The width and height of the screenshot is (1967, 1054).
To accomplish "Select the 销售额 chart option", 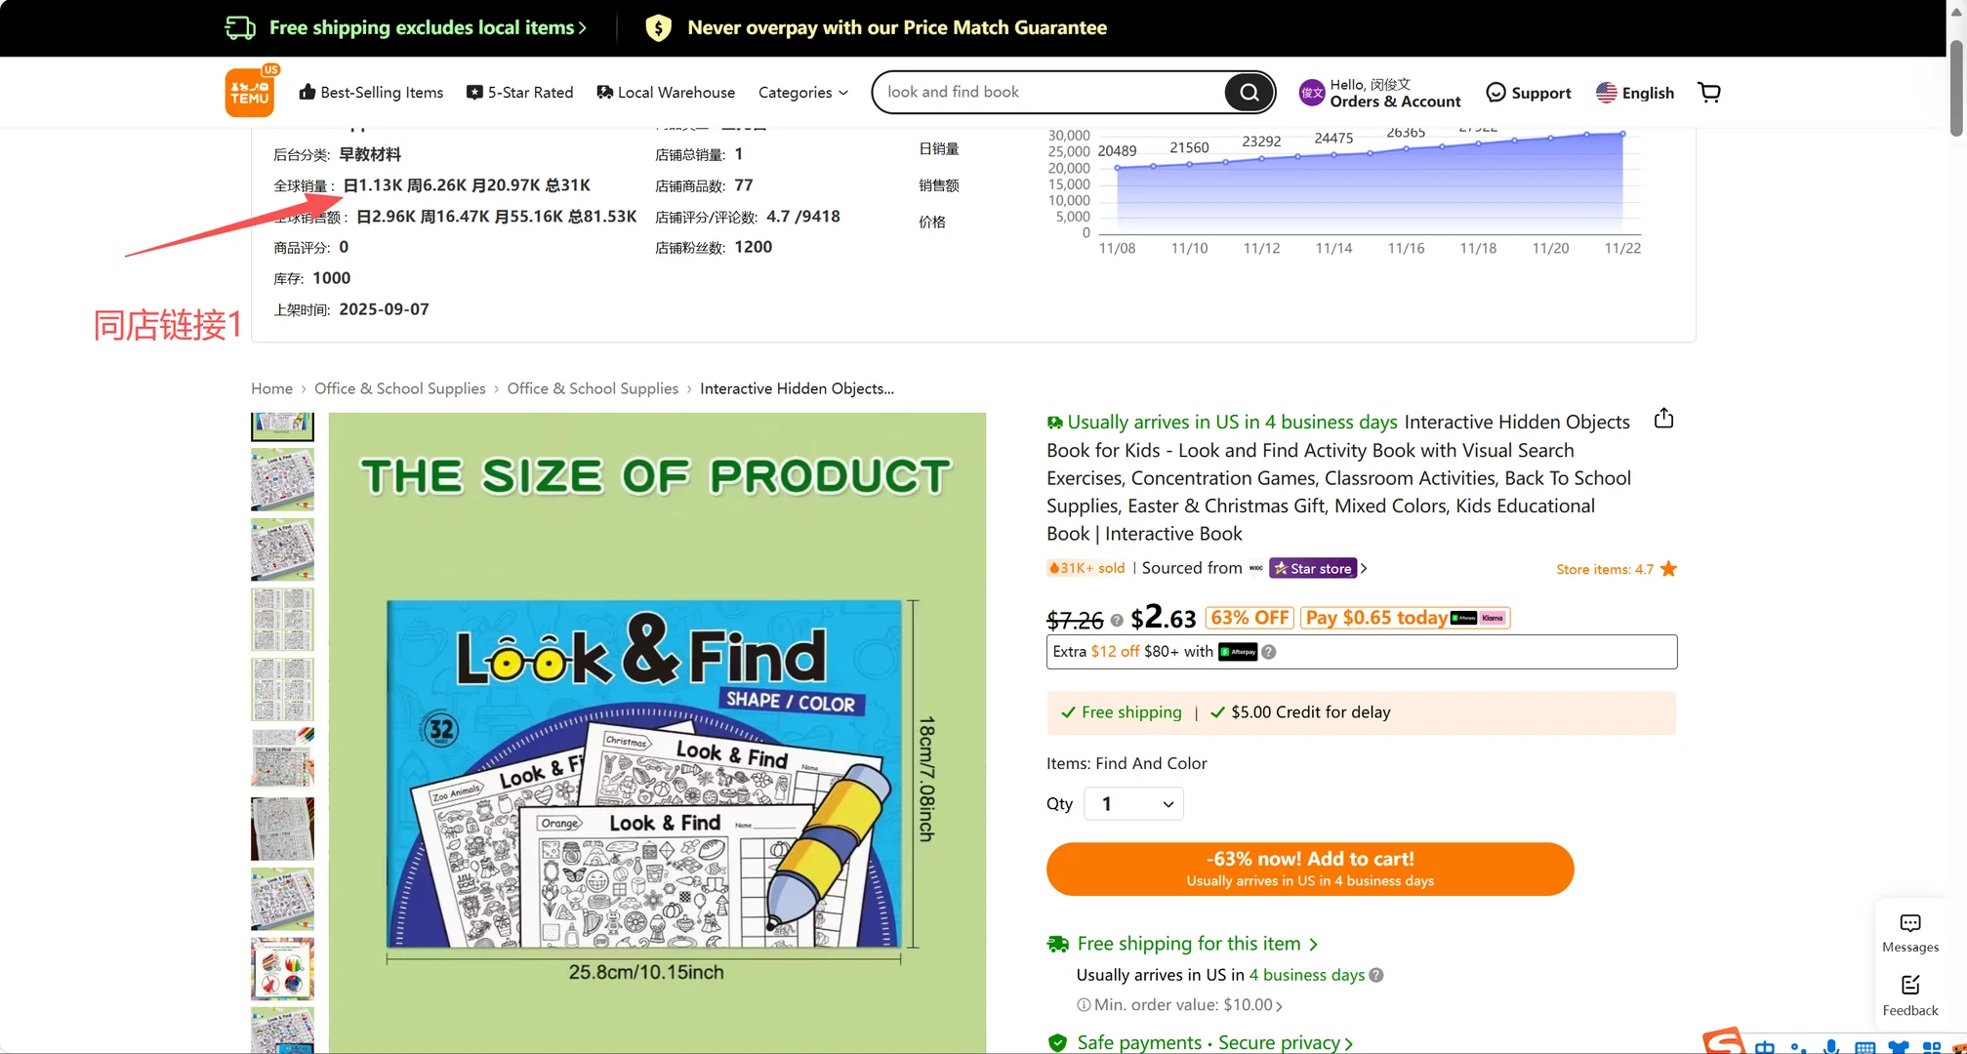I will pyautogui.click(x=939, y=185).
